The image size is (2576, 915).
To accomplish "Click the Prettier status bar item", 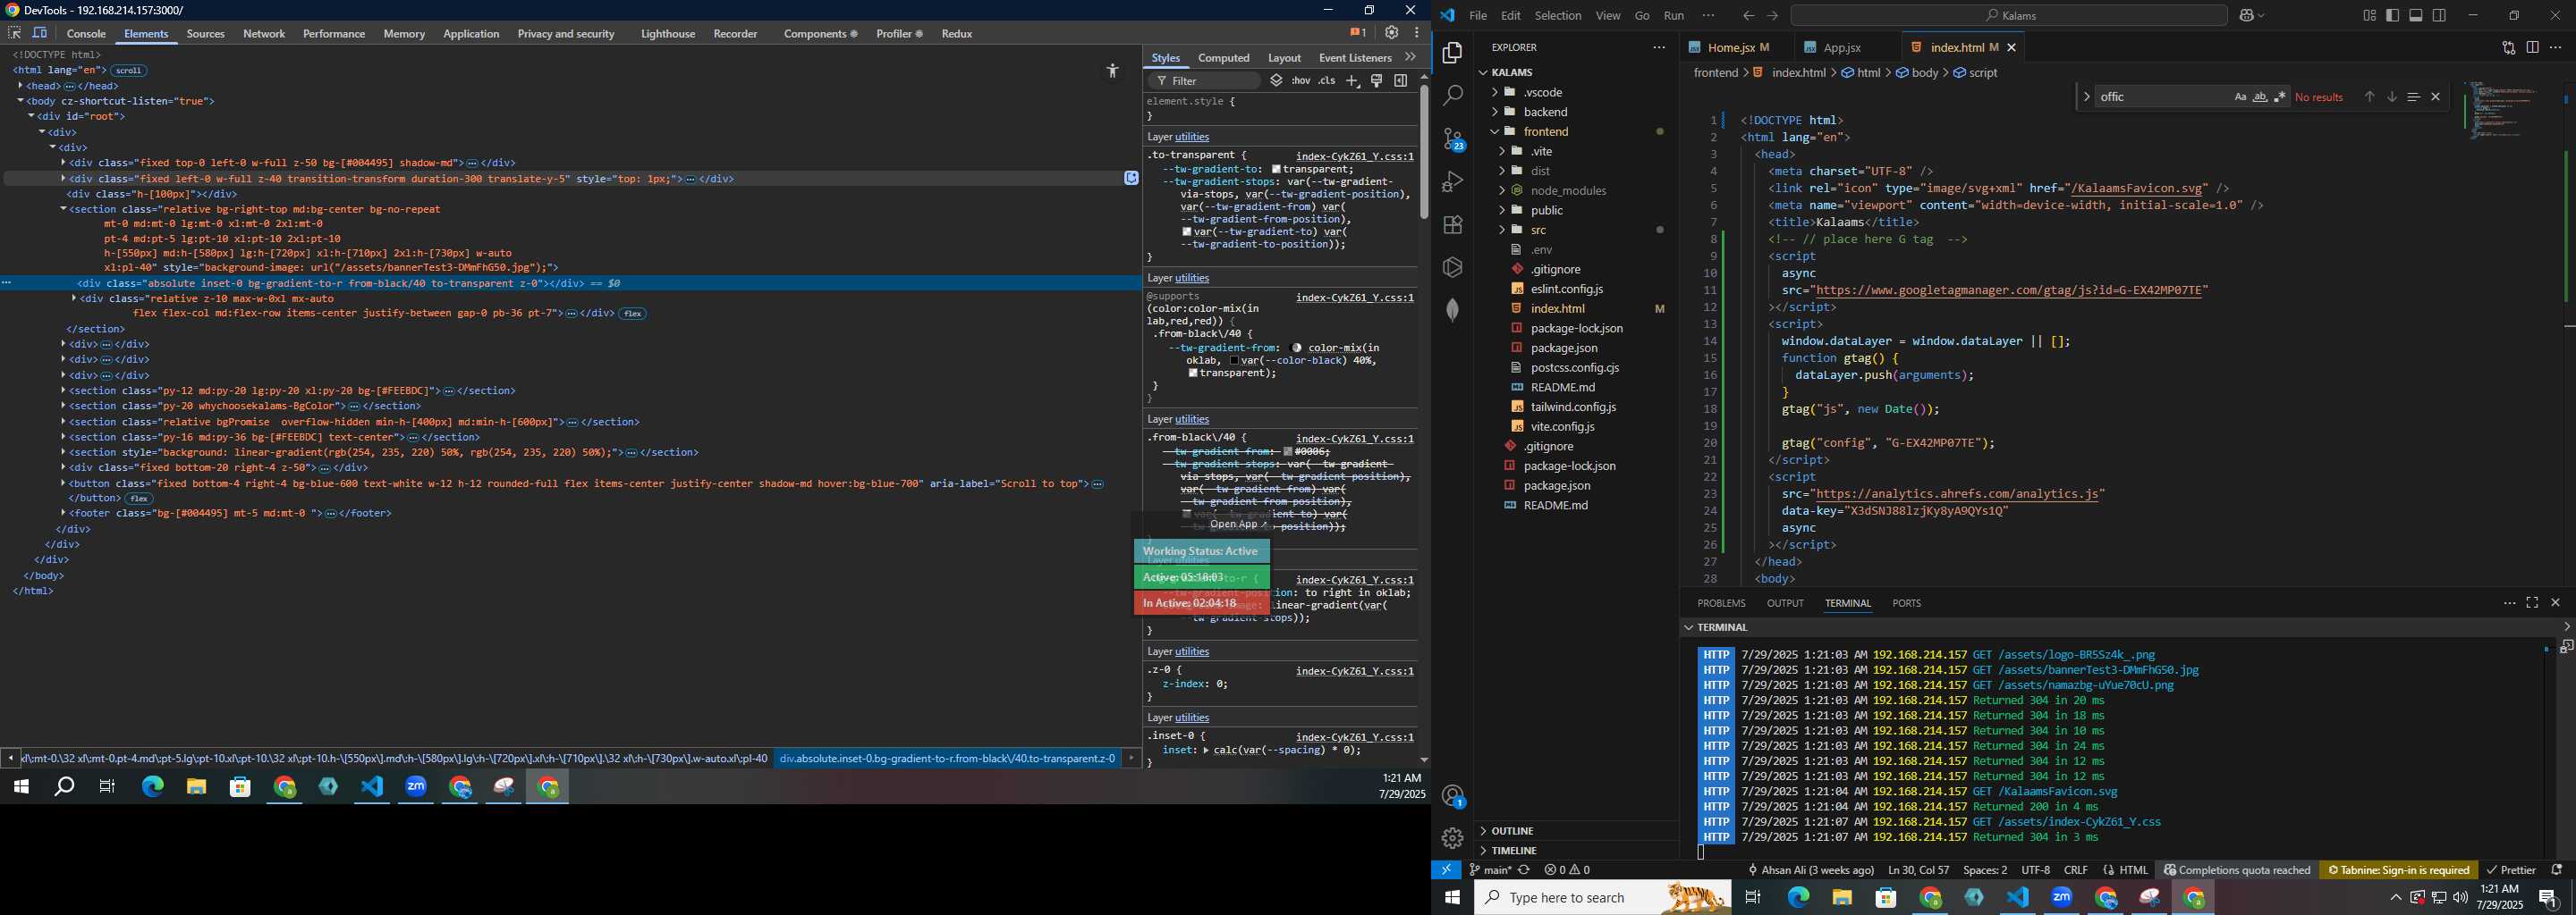I will click(2511, 870).
